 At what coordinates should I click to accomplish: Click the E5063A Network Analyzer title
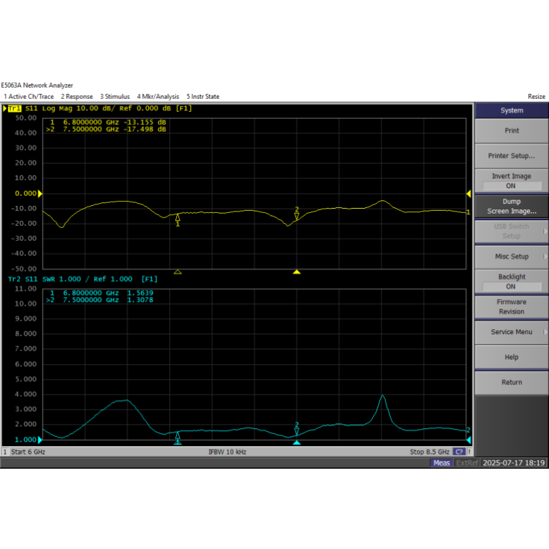pos(37,85)
